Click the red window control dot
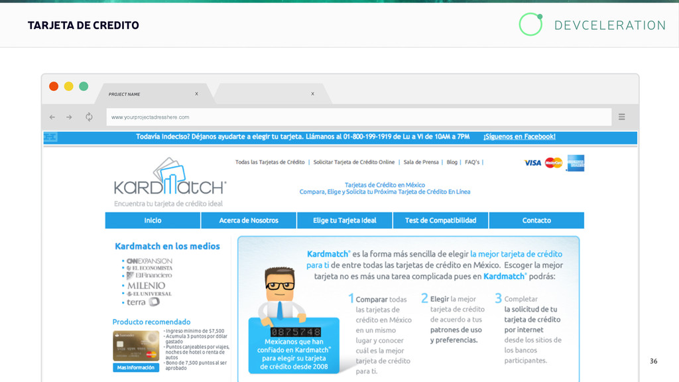The height and width of the screenshot is (382, 679). tap(54, 86)
